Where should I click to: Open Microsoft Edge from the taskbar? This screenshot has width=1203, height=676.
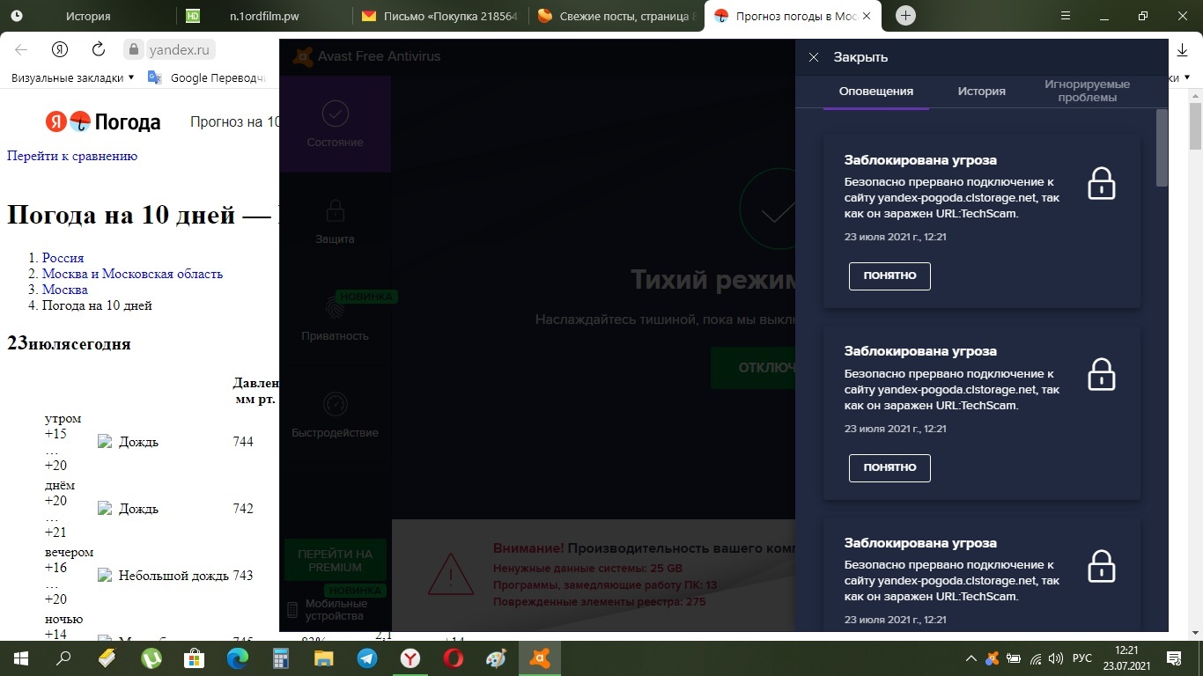pyautogui.click(x=238, y=658)
